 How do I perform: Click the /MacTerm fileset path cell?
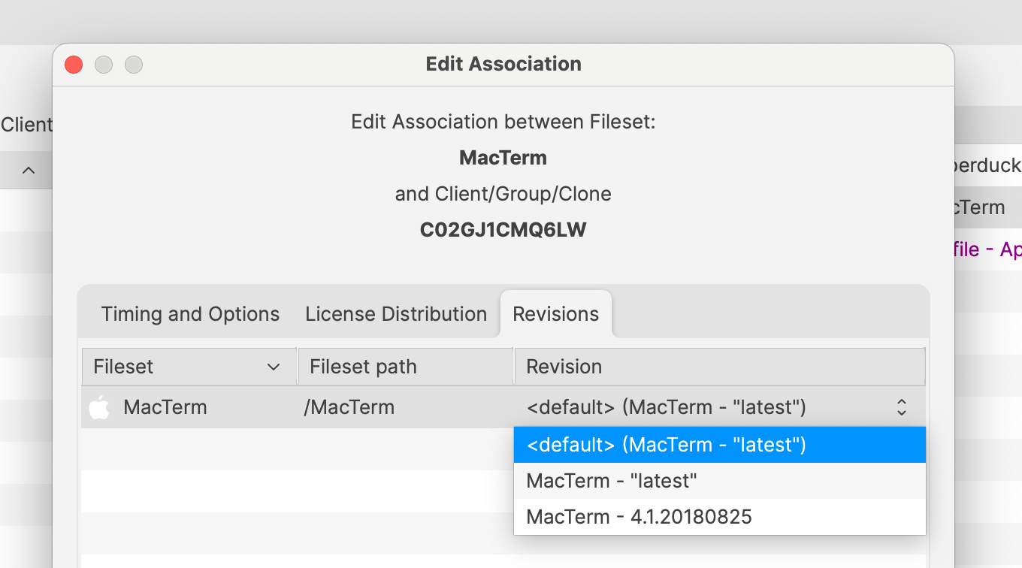[x=349, y=407]
